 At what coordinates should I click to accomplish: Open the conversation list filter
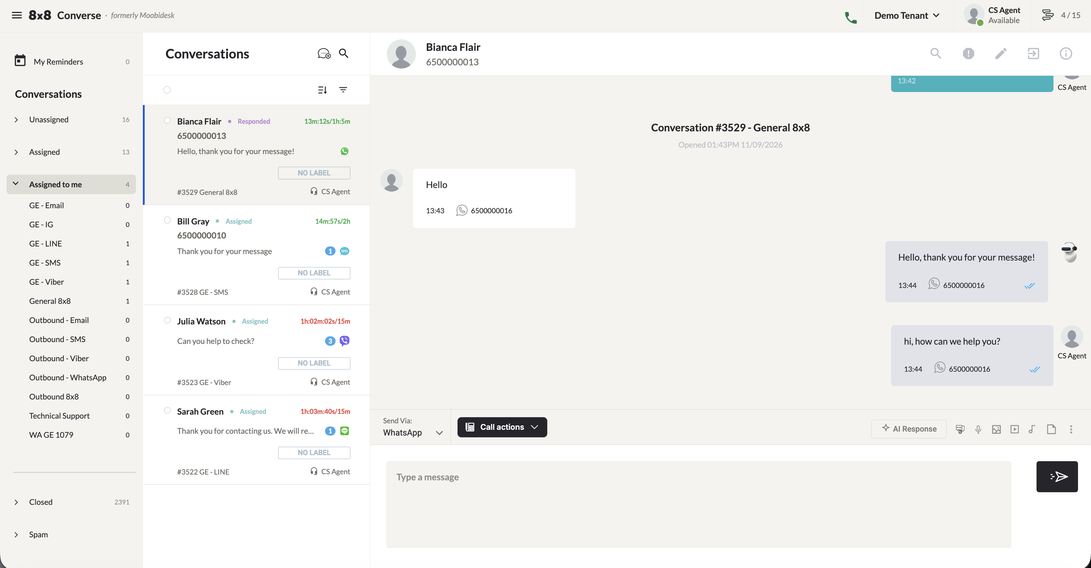[x=343, y=90]
